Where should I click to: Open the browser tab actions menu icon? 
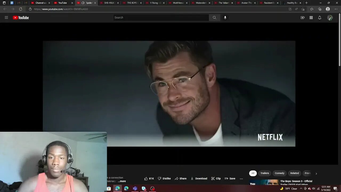(x=4, y=3)
